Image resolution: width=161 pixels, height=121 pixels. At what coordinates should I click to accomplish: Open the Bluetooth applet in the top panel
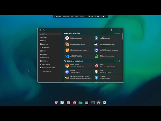click(95, 16)
